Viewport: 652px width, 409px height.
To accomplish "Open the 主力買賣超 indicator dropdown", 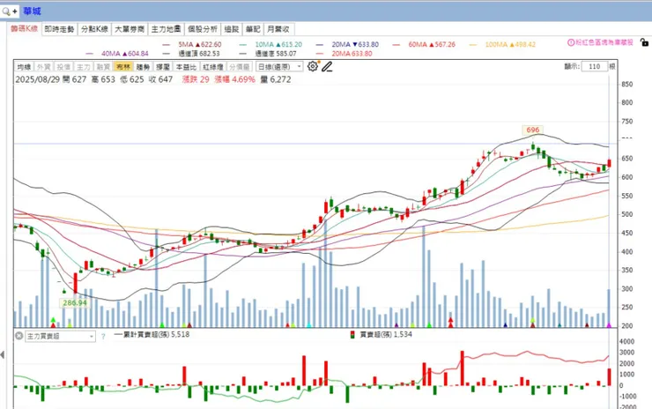I will point(60,336).
